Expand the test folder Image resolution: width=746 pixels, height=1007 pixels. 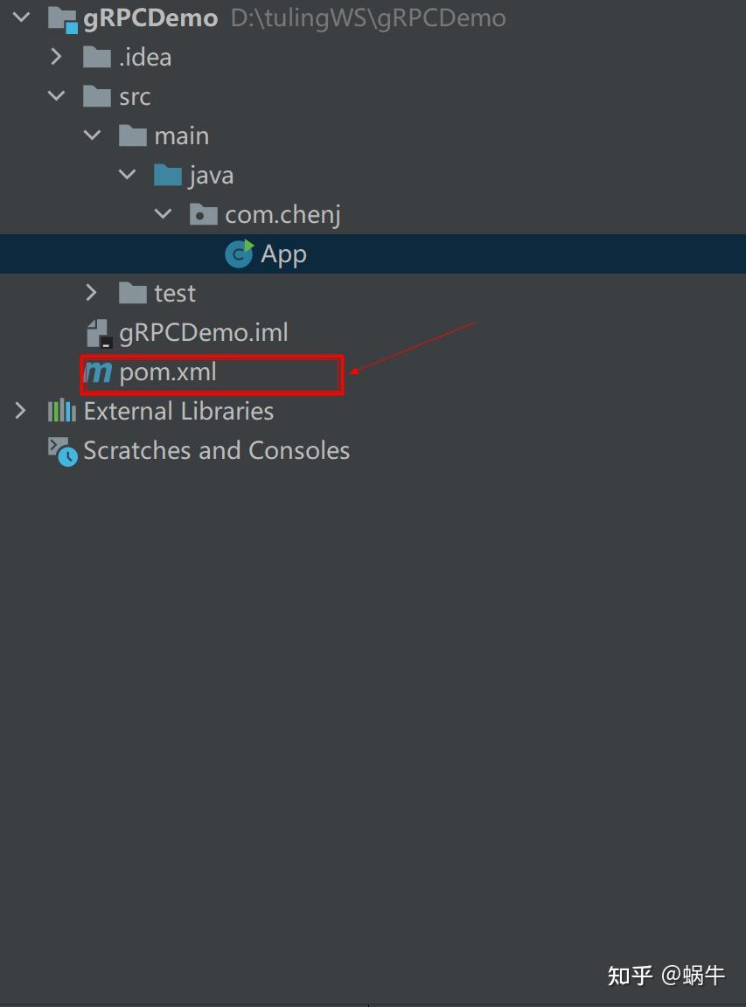coord(92,294)
